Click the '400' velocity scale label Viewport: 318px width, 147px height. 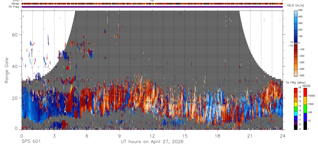[x=300, y=17]
